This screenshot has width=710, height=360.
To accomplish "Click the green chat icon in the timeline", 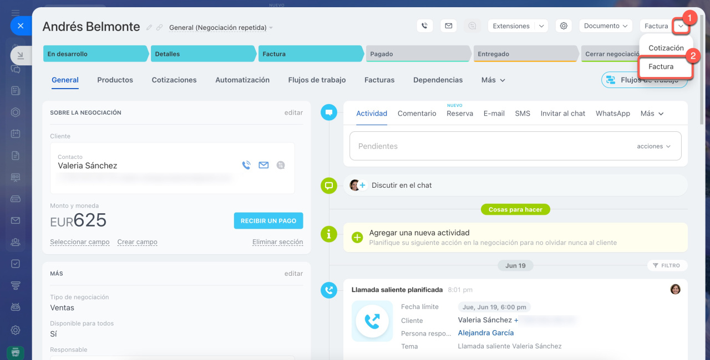I will click(329, 186).
